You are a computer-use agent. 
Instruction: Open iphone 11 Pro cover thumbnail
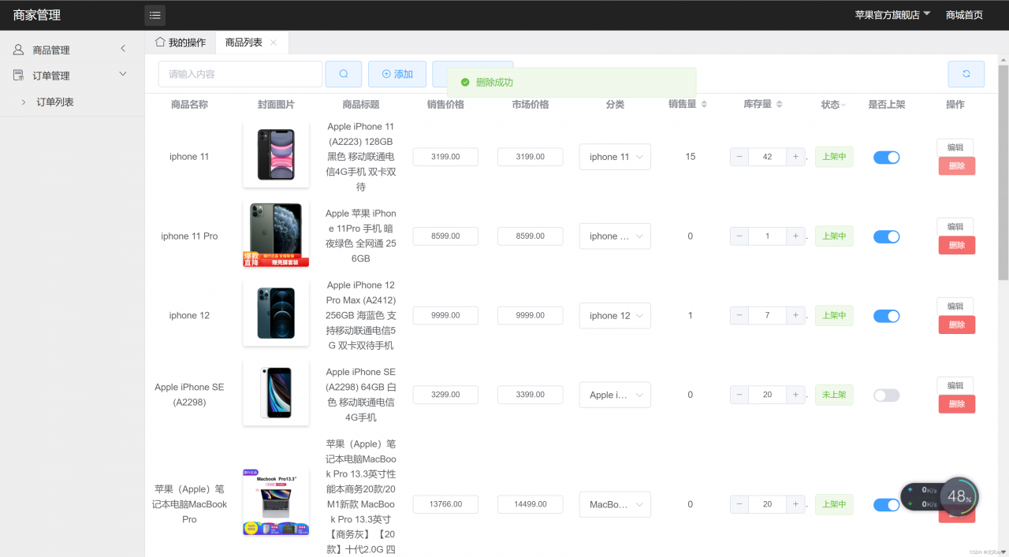(x=276, y=235)
